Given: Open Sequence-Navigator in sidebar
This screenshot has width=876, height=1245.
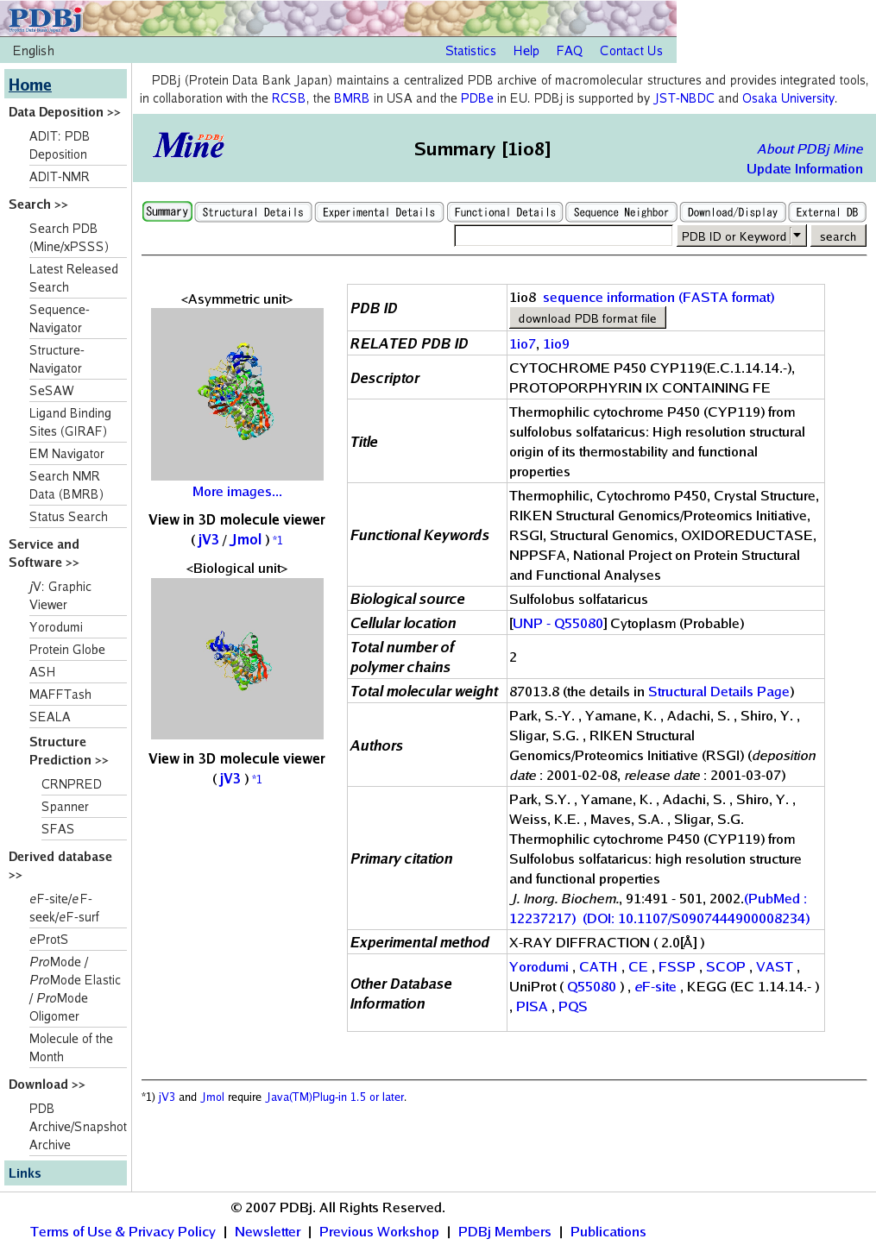Looking at the screenshot, I should click(x=60, y=318).
